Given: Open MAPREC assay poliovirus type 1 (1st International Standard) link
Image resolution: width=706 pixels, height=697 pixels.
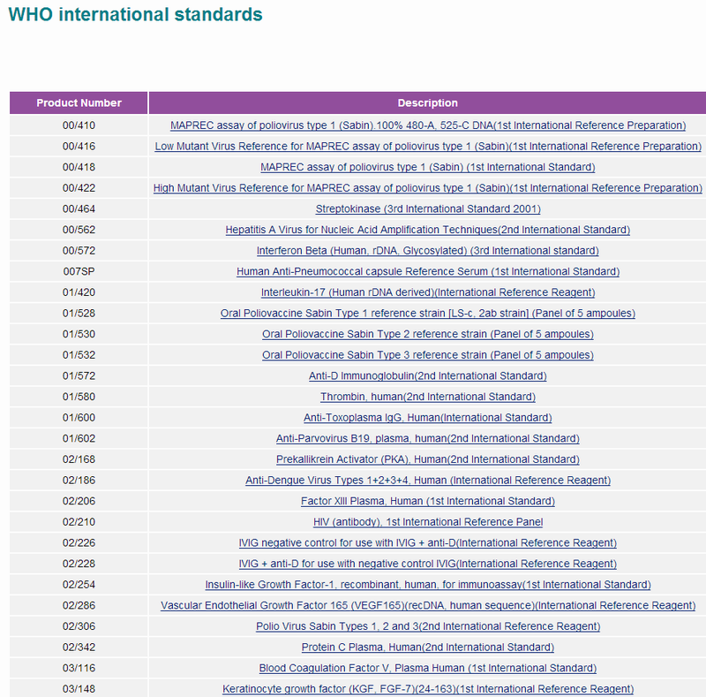Looking at the screenshot, I should 428,167.
